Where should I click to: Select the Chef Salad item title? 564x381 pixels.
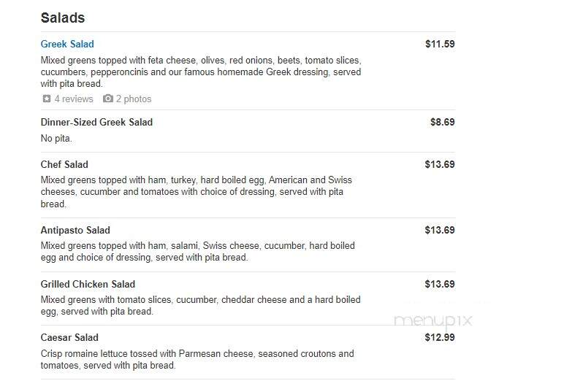pyautogui.click(x=64, y=164)
